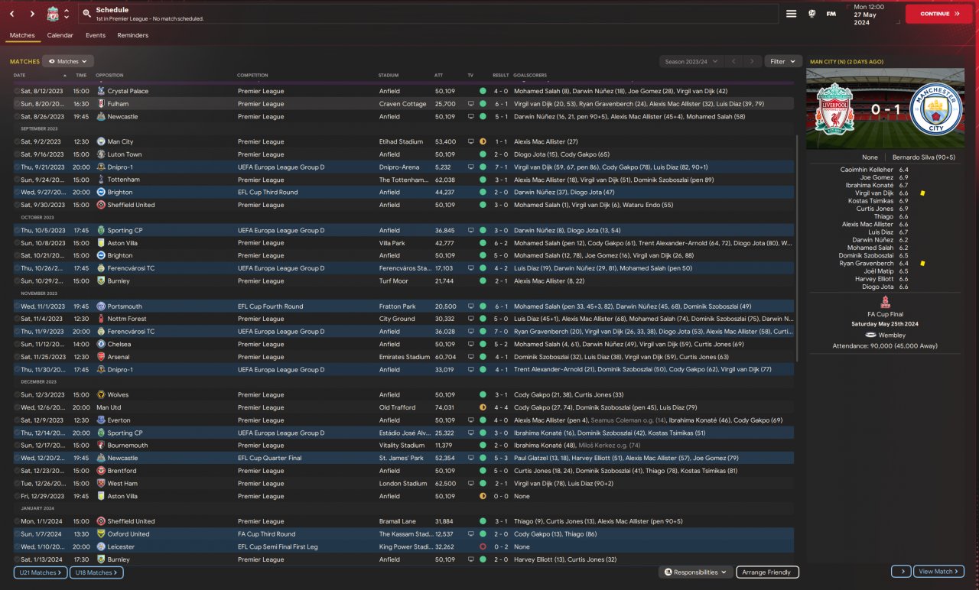Switch to the Events tab

point(96,35)
